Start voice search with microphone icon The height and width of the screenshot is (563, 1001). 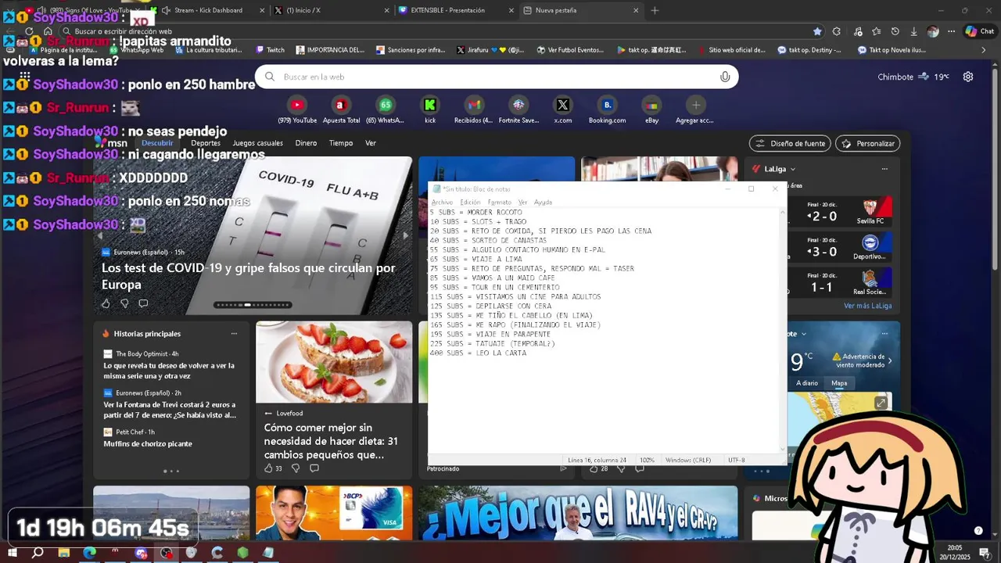pos(725,77)
